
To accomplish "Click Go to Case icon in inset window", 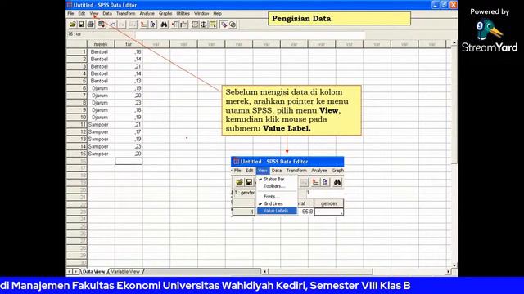I will (315, 182).
